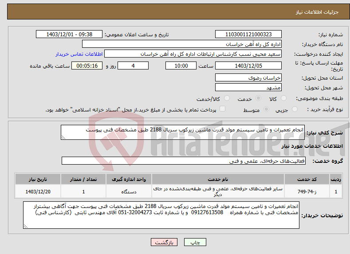
Task: Select the کالا/خدمت radio button
Action: pyautogui.click(x=227, y=98)
